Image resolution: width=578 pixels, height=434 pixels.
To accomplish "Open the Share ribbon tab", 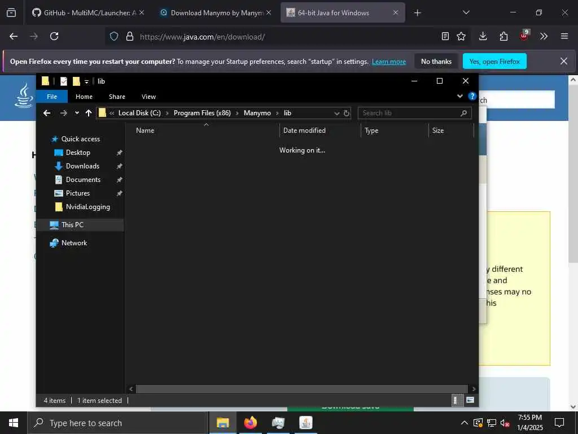I will (x=117, y=97).
